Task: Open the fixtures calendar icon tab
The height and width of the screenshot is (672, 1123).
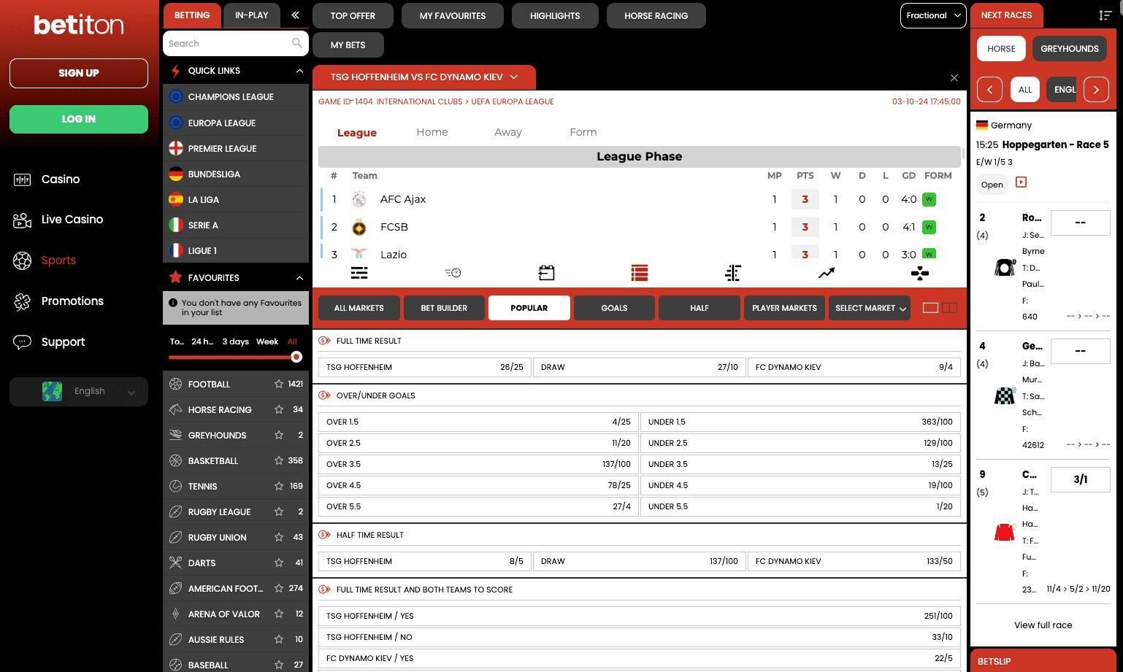Action: pos(546,273)
